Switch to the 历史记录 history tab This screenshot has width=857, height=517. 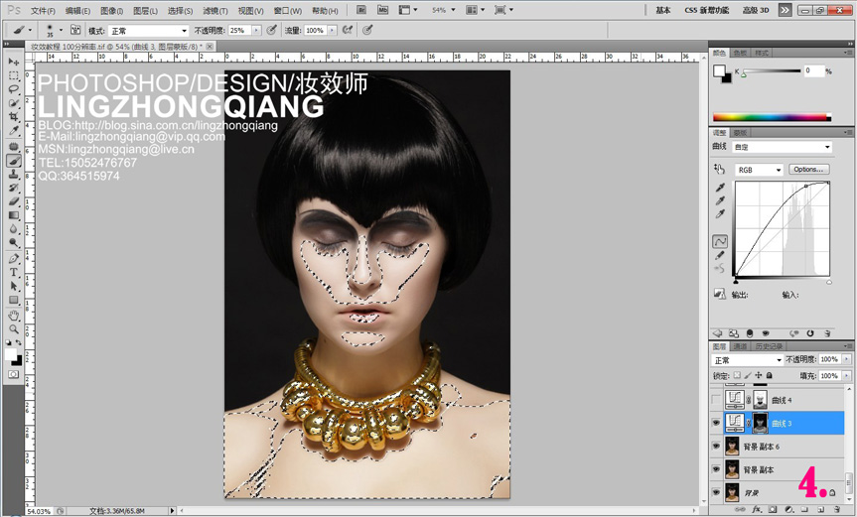tap(769, 346)
